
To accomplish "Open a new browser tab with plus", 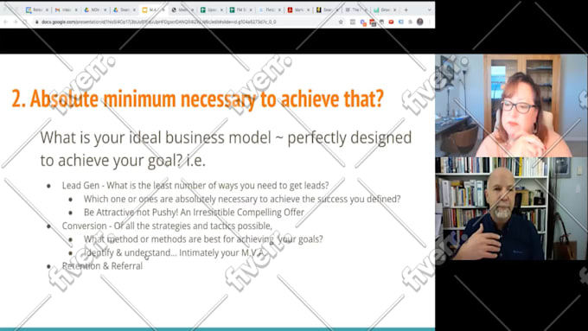I will click(x=406, y=10).
